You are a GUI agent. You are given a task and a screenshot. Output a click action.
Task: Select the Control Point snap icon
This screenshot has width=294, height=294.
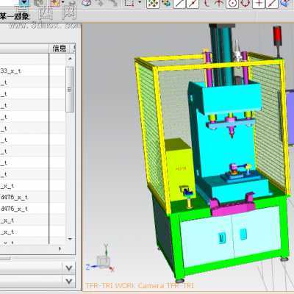[x=207, y=3]
